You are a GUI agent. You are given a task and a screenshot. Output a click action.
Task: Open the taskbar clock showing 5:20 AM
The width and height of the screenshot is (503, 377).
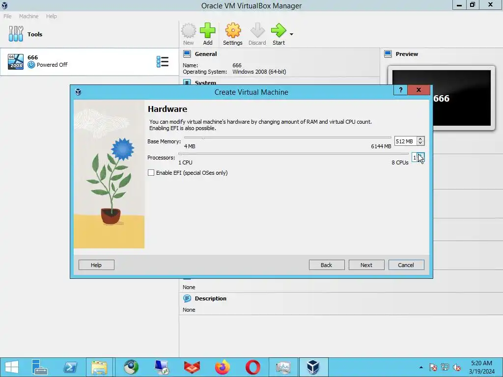tap(481, 367)
